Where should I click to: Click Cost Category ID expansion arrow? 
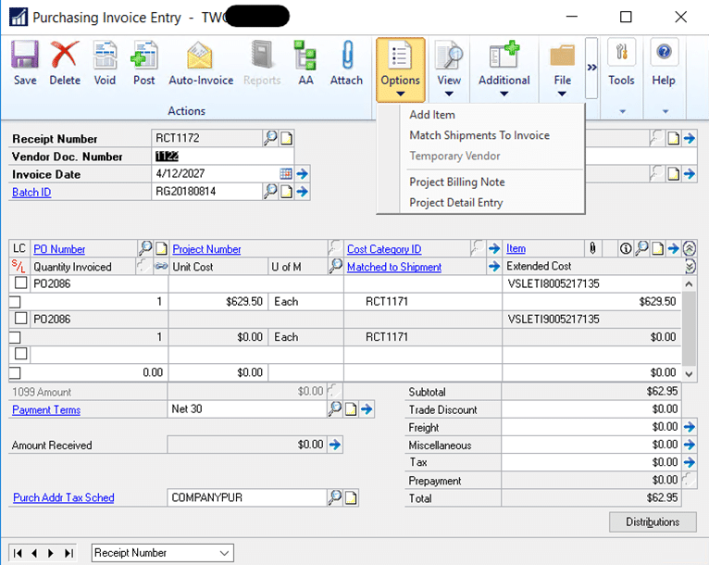494,248
